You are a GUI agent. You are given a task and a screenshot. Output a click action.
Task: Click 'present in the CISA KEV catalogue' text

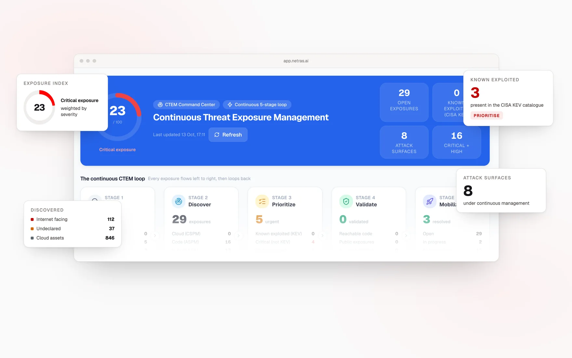tap(507, 105)
